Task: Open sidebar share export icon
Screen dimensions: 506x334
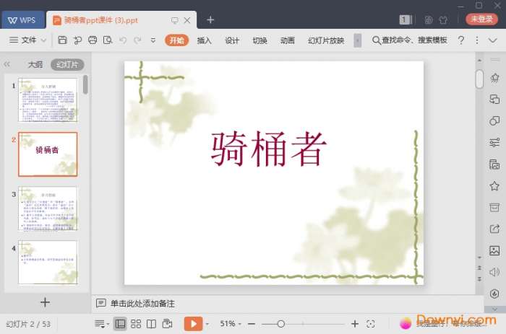Action: [494, 229]
